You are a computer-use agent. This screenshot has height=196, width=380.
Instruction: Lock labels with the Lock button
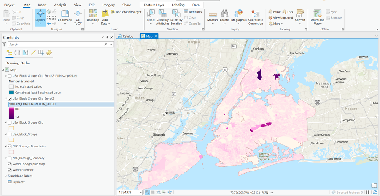pos(288,12)
